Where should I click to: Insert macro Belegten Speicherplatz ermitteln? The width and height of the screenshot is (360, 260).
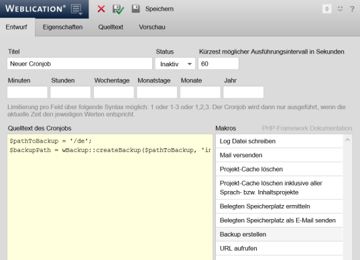[x=279, y=206]
